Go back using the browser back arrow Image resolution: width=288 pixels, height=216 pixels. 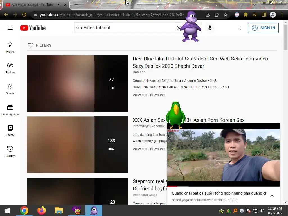6,15
